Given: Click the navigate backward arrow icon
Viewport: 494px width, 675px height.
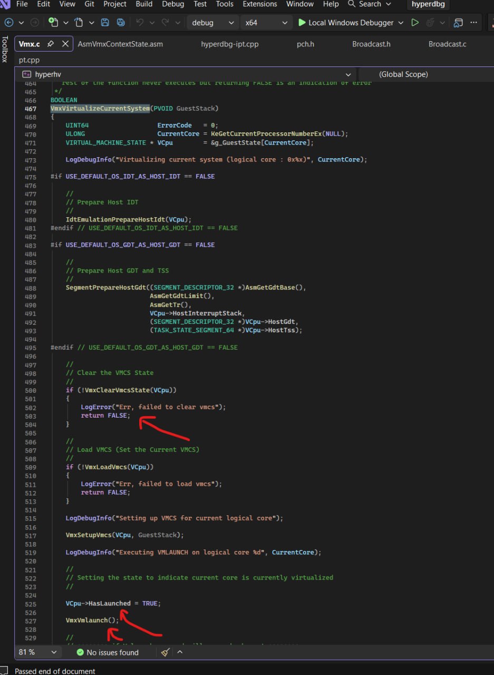Looking at the screenshot, I should coord(9,23).
